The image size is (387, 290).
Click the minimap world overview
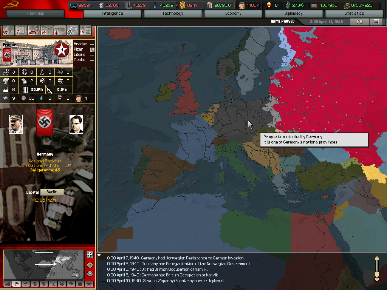pyautogui.click(x=44, y=265)
